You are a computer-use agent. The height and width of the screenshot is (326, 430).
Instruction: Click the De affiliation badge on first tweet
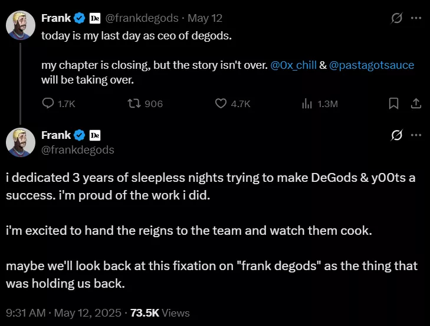click(x=94, y=18)
